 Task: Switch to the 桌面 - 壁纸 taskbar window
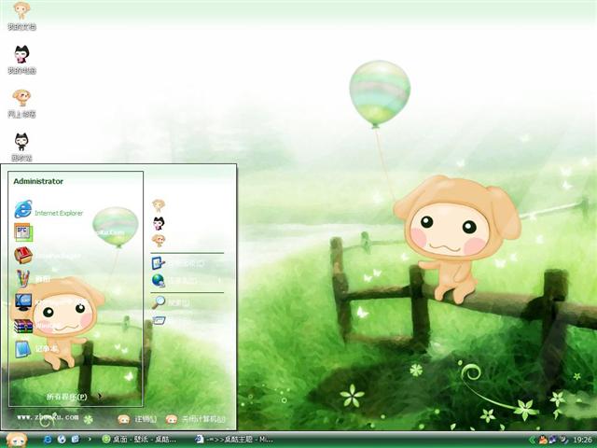pos(141,440)
